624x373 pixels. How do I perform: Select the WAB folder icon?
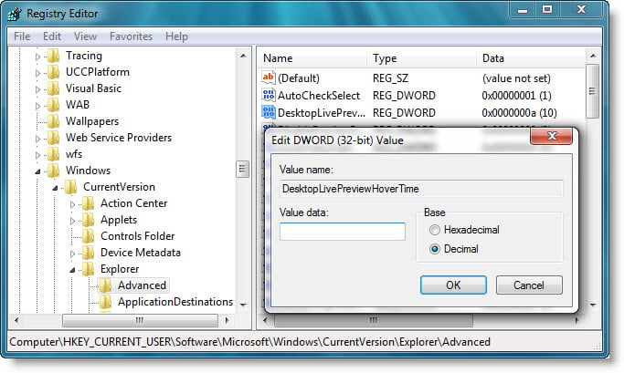click(x=53, y=105)
